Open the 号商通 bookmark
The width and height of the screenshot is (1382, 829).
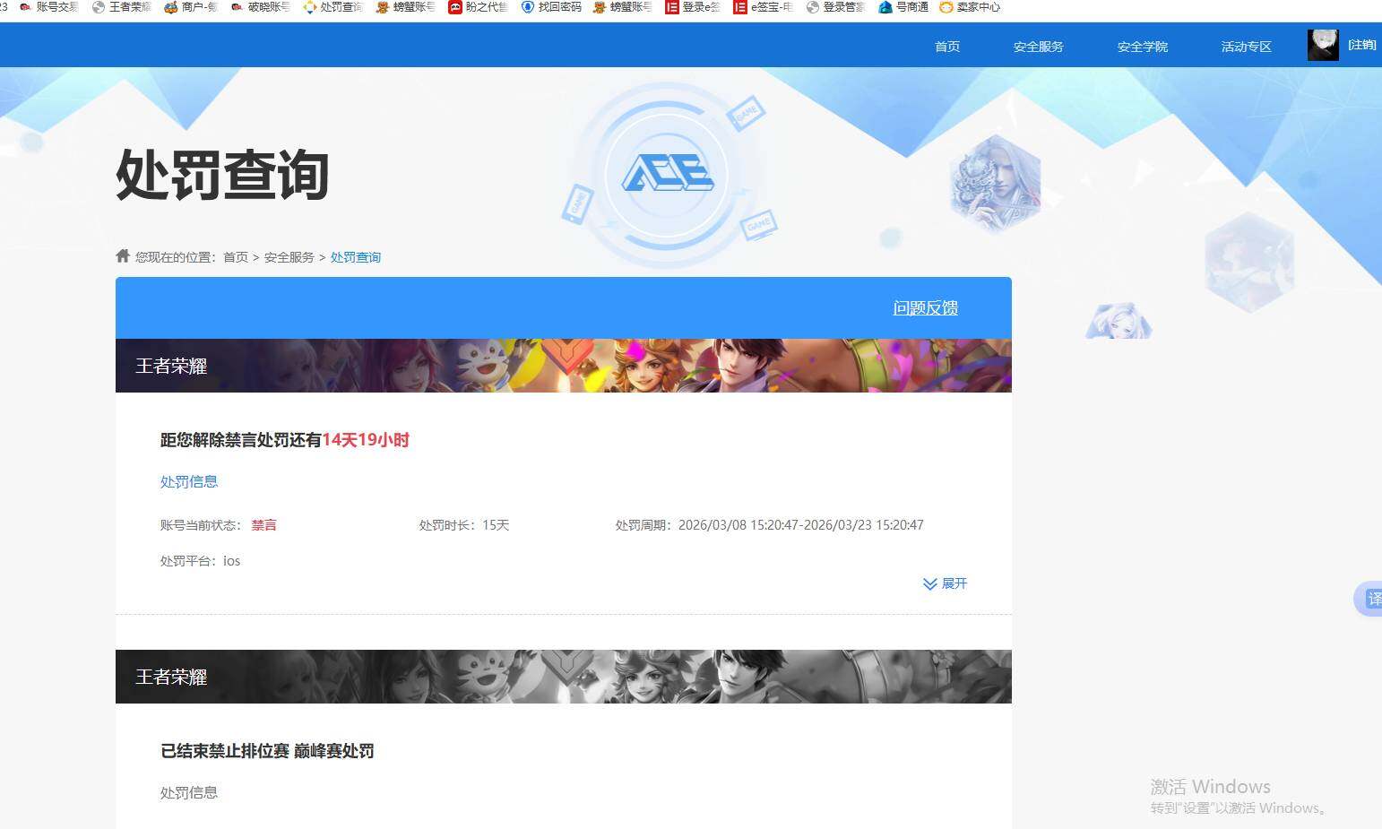point(905,7)
